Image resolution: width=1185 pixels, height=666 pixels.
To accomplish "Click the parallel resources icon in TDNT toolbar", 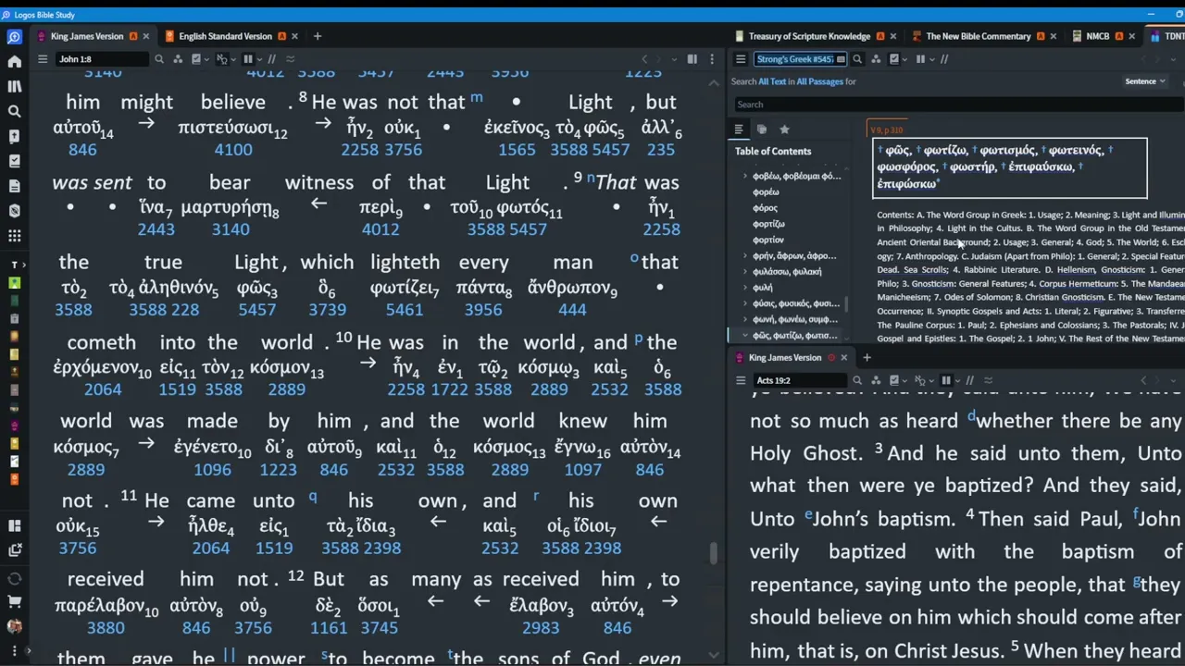I will [944, 59].
